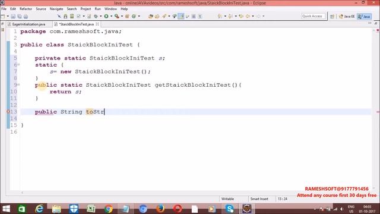Click the Last Edit Location icon
380x214 pixels.
(241, 16)
